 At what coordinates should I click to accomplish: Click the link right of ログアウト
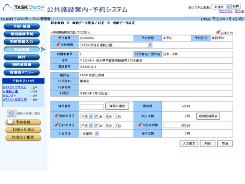tap(239, 11)
